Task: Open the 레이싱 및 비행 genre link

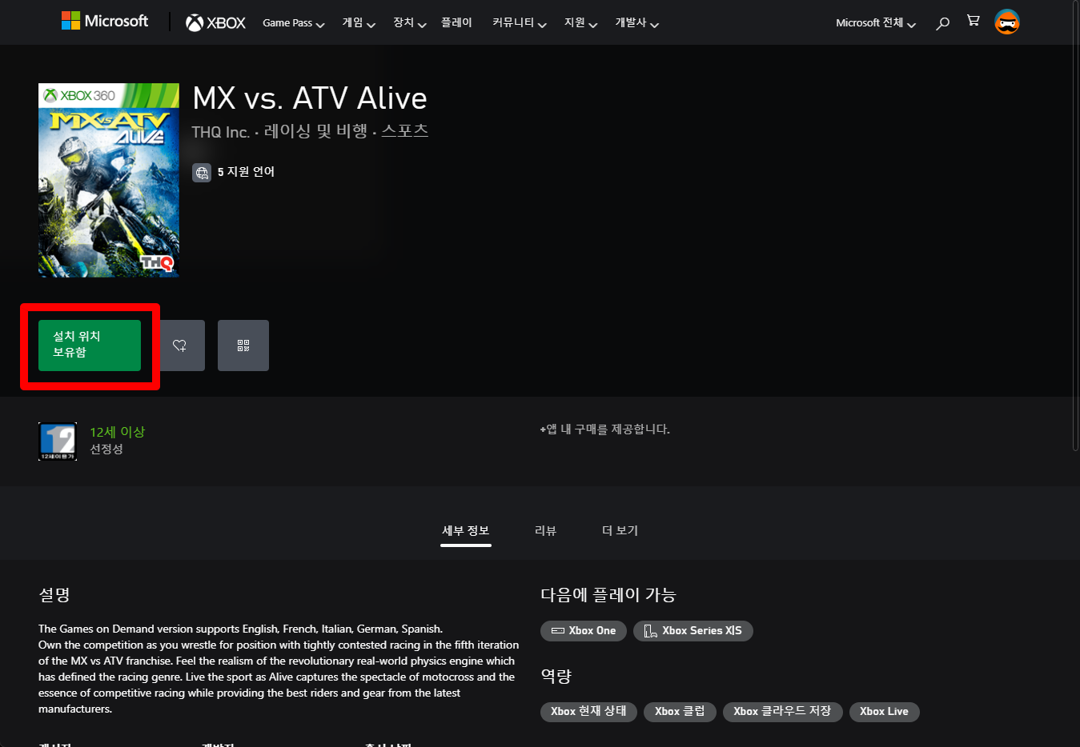Action: pyautogui.click(x=315, y=131)
